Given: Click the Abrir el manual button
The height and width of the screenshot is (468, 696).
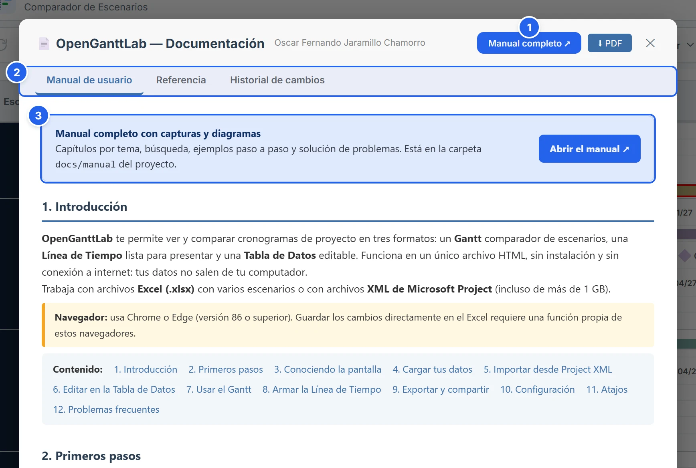Looking at the screenshot, I should 589,149.
